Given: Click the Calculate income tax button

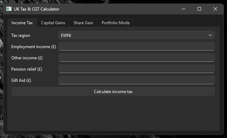Looking at the screenshot, I should pos(113,91).
